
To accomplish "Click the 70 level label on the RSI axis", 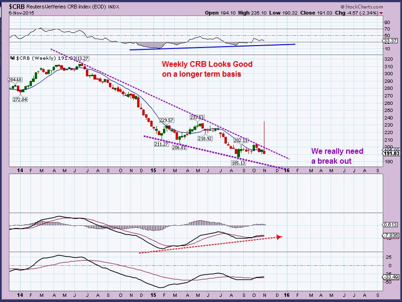I will point(387,29).
